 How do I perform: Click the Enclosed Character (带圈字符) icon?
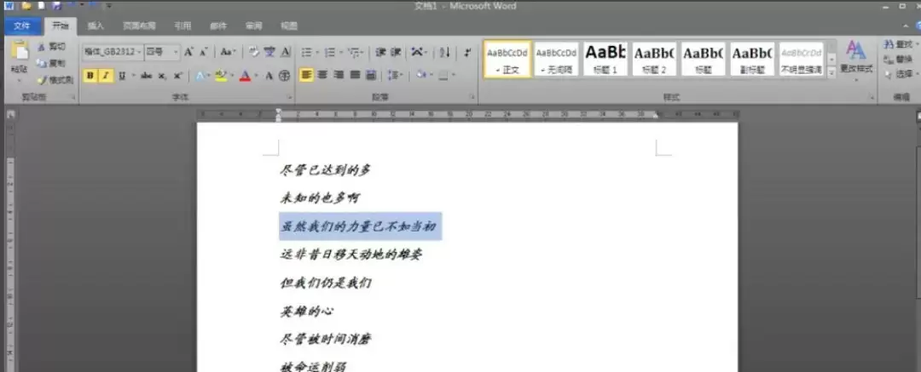coord(284,76)
